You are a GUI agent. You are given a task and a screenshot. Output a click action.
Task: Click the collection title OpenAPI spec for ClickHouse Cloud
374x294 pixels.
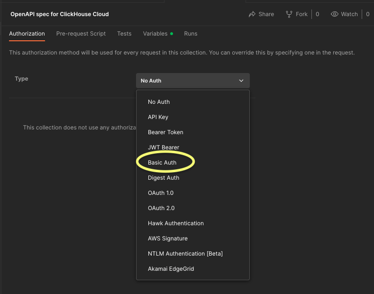(60, 14)
